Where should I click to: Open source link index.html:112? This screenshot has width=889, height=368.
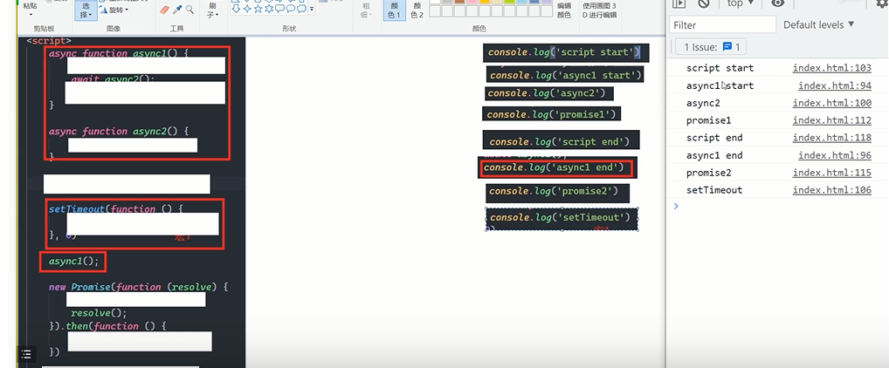tap(831, 120)
